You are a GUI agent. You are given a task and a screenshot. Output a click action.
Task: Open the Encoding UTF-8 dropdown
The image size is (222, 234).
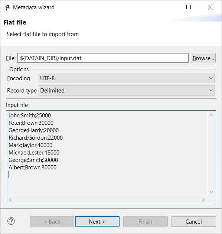coord(127,78)
